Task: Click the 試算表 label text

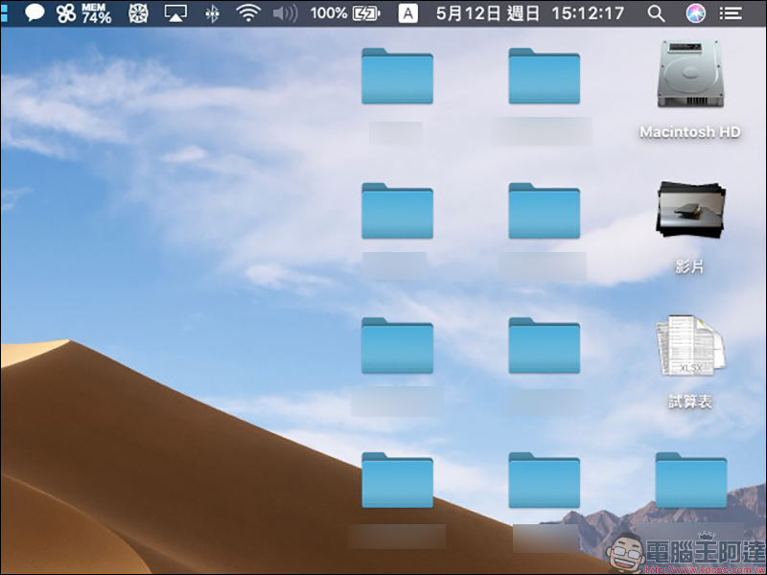Action: point(690,402)
